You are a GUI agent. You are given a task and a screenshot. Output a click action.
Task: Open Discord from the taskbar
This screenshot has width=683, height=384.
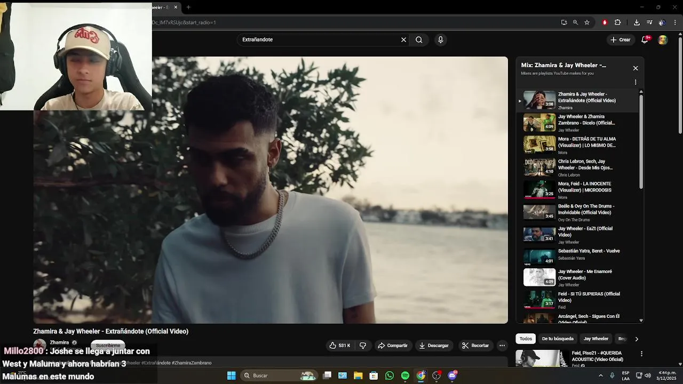[452, 375]
